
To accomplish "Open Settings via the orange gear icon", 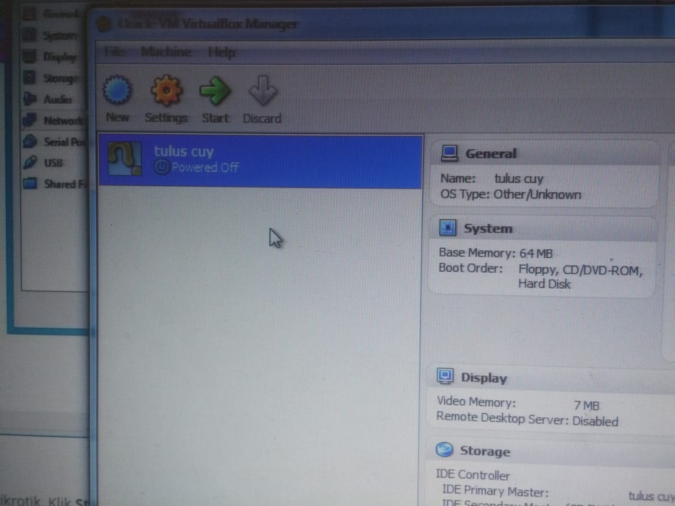I will (166, 90).
